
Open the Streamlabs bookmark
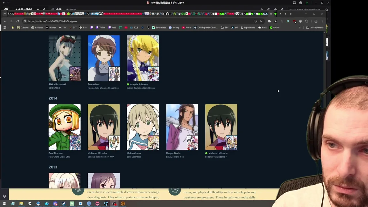pos(159,28)
